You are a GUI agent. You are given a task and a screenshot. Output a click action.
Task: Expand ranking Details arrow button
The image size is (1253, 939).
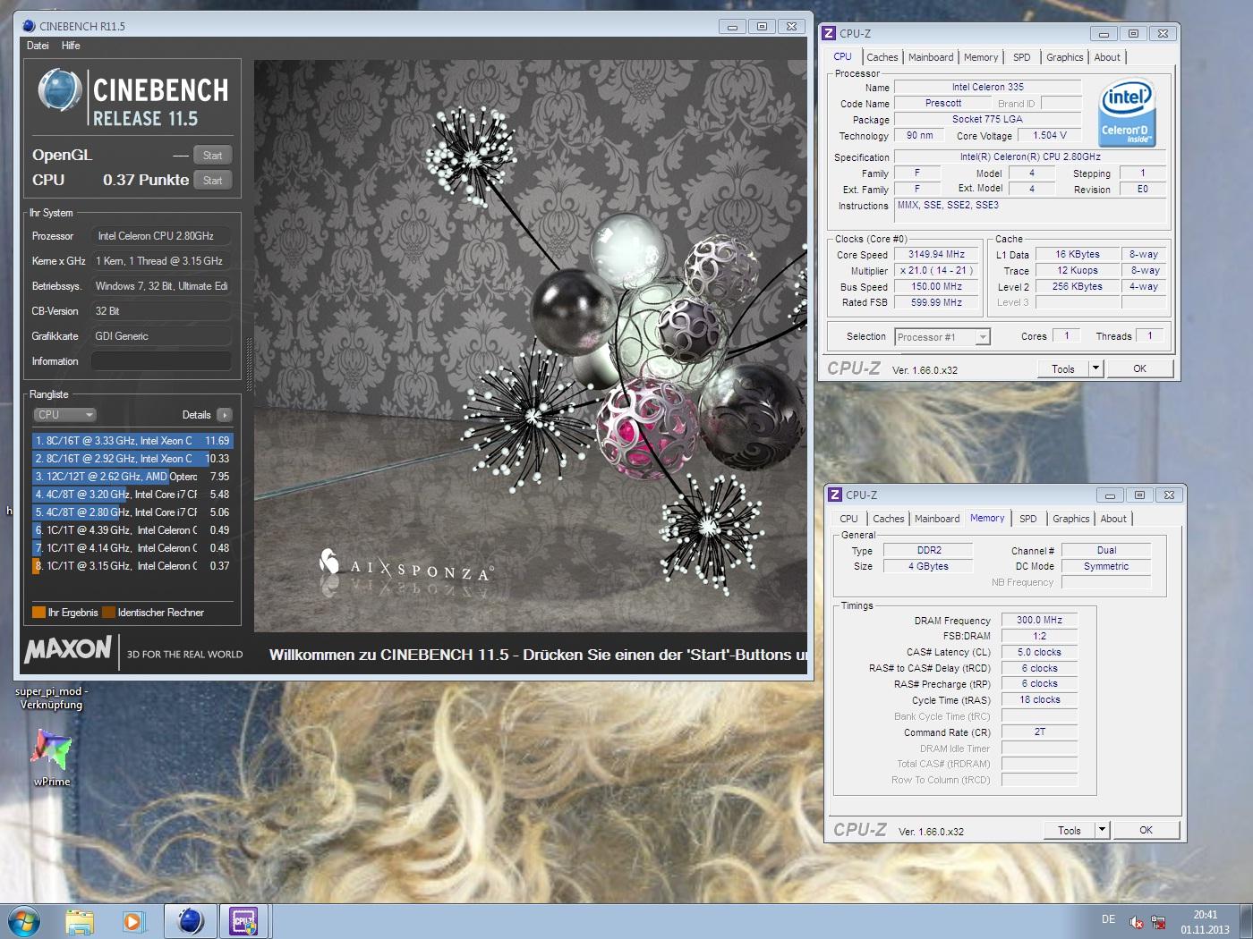(x=225, y=415)
